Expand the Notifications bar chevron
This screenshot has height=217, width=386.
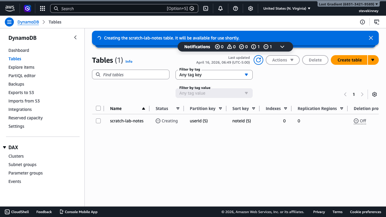282,47
